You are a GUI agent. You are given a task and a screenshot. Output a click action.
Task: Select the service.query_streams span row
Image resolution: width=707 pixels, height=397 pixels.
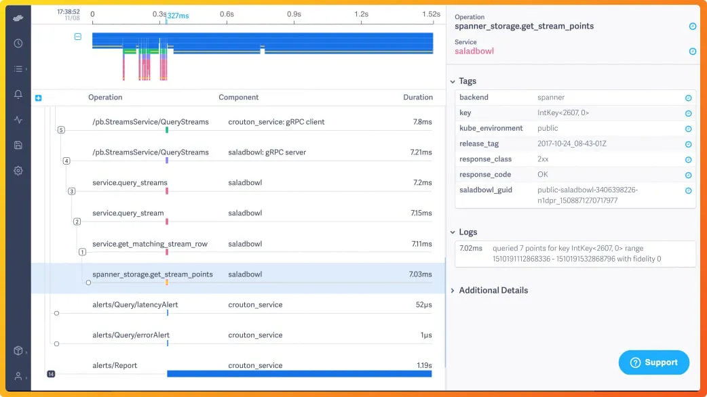239,183
